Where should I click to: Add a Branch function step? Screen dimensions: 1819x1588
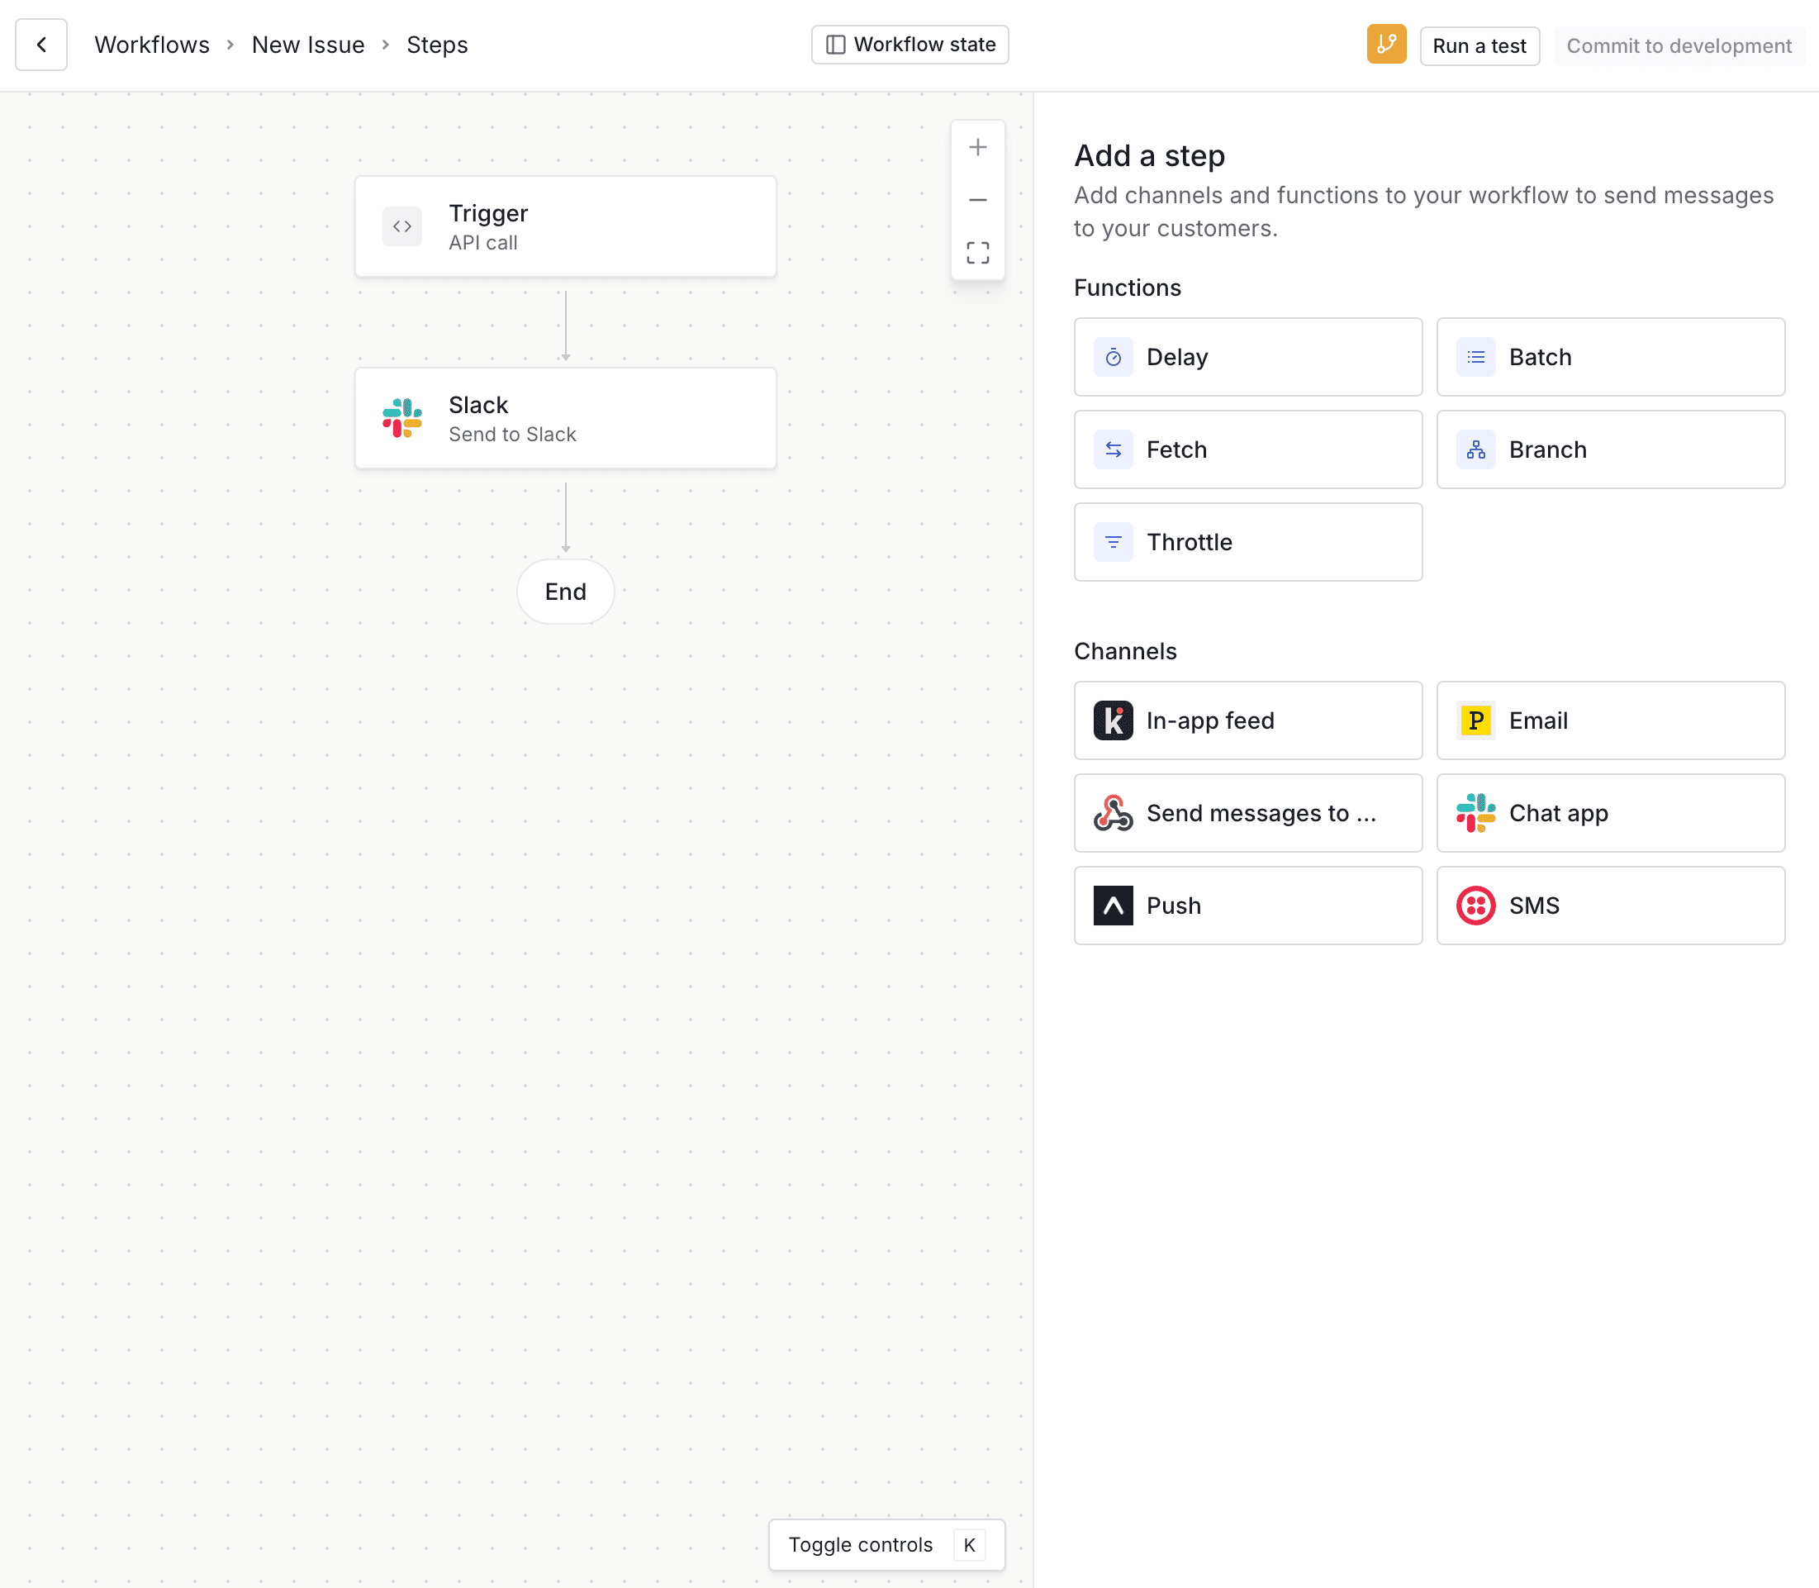click(x=1609, y=449)
